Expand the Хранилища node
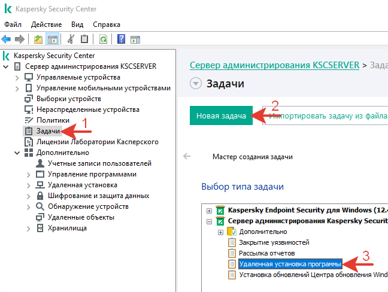Viewport: 388px width, 292px height. [x=29, y=229]
